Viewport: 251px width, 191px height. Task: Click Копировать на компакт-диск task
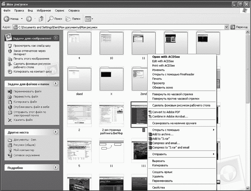33,72
